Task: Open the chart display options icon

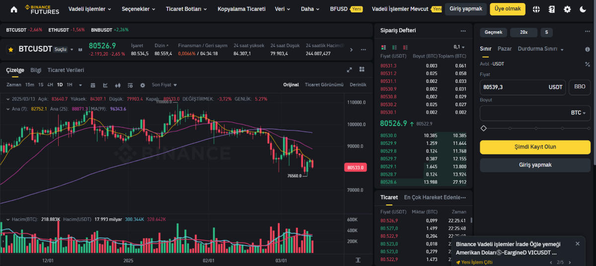Action: pos(130,85)
